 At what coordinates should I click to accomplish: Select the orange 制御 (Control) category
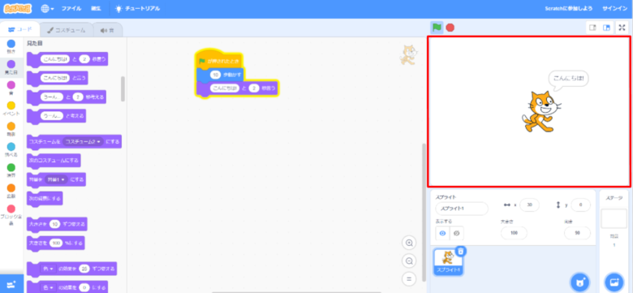(11, 129)
